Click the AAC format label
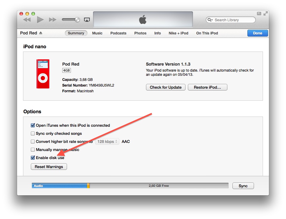Screen dimensions: 286x219 coord(126,141)
